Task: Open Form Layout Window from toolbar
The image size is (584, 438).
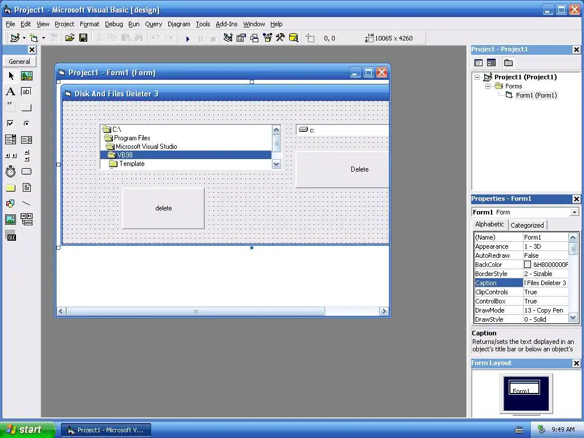Action: pyautogui.click(x=254, y=38)
